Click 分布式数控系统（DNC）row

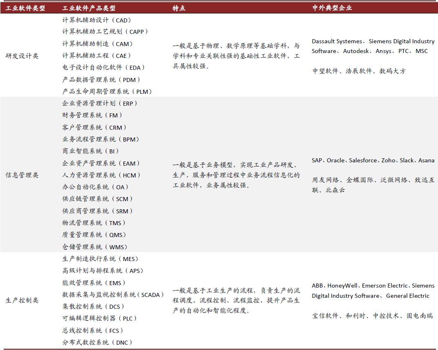click(x=97, y=342)
